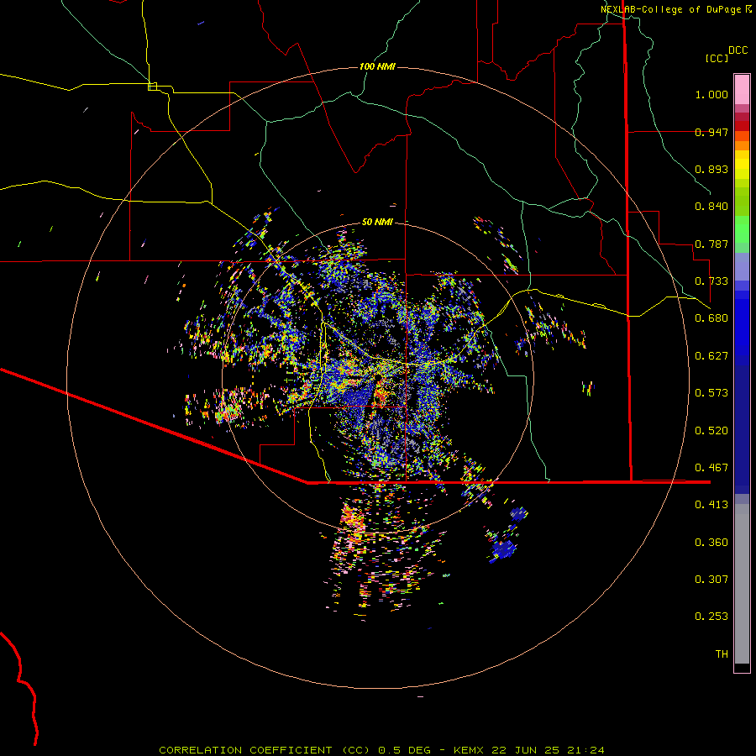Viewport: 756px width, 756px height.
Task: Click the solid blue echo blob southeast of radar
Action: pyautogui.click(x=504, y=549)
